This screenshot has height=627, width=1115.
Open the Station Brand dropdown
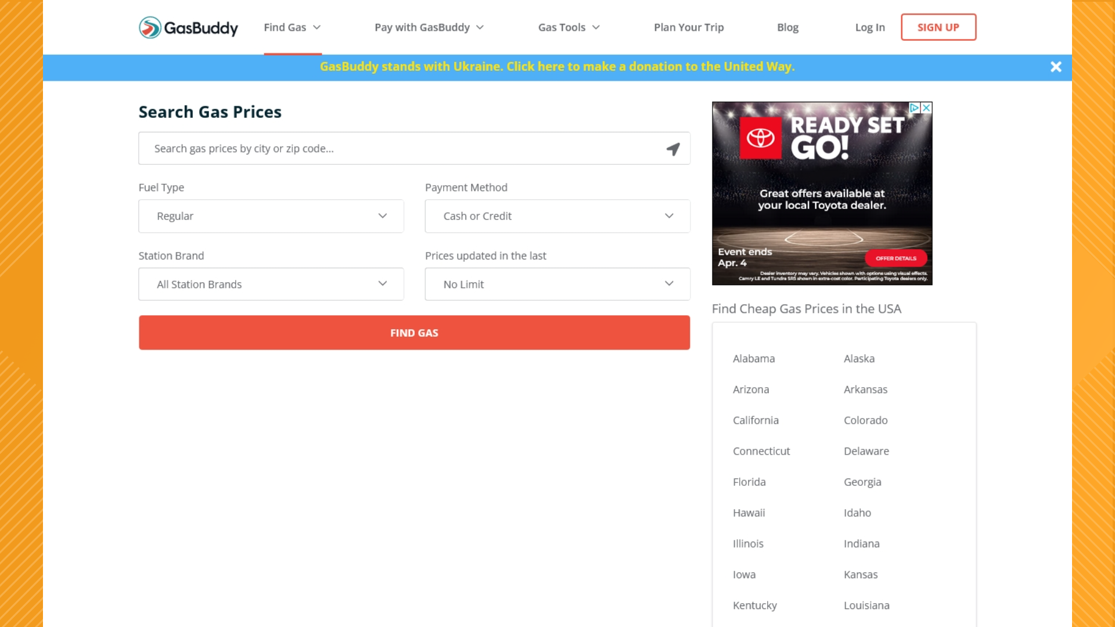point(271,284)
